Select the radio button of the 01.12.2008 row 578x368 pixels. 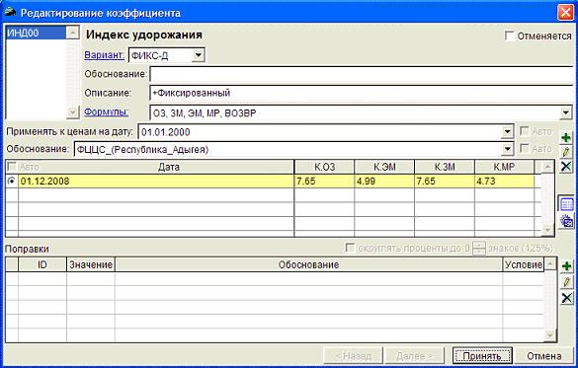click(12, 181)
